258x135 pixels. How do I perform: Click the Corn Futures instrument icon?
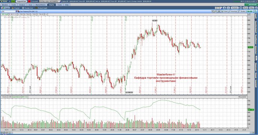18,12
